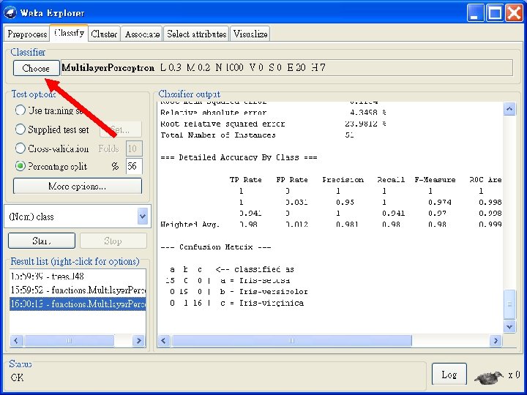Image resolution: width=527 pixels, height=395 pixels.
Task: Click the Weka bird logo in title bar
Action: 10,12
